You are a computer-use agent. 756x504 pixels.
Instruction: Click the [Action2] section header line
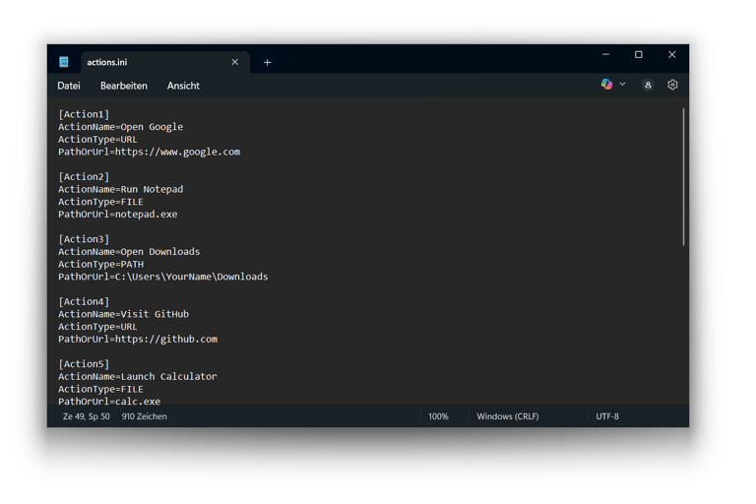84,177
